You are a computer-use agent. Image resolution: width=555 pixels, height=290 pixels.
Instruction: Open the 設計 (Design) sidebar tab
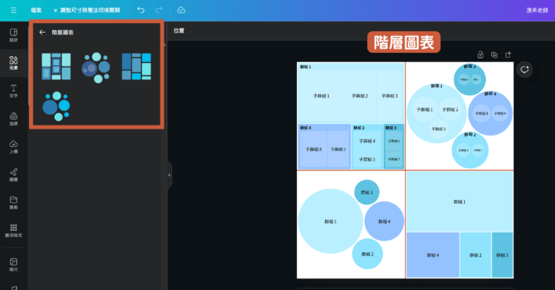click(x=13, y=35)
